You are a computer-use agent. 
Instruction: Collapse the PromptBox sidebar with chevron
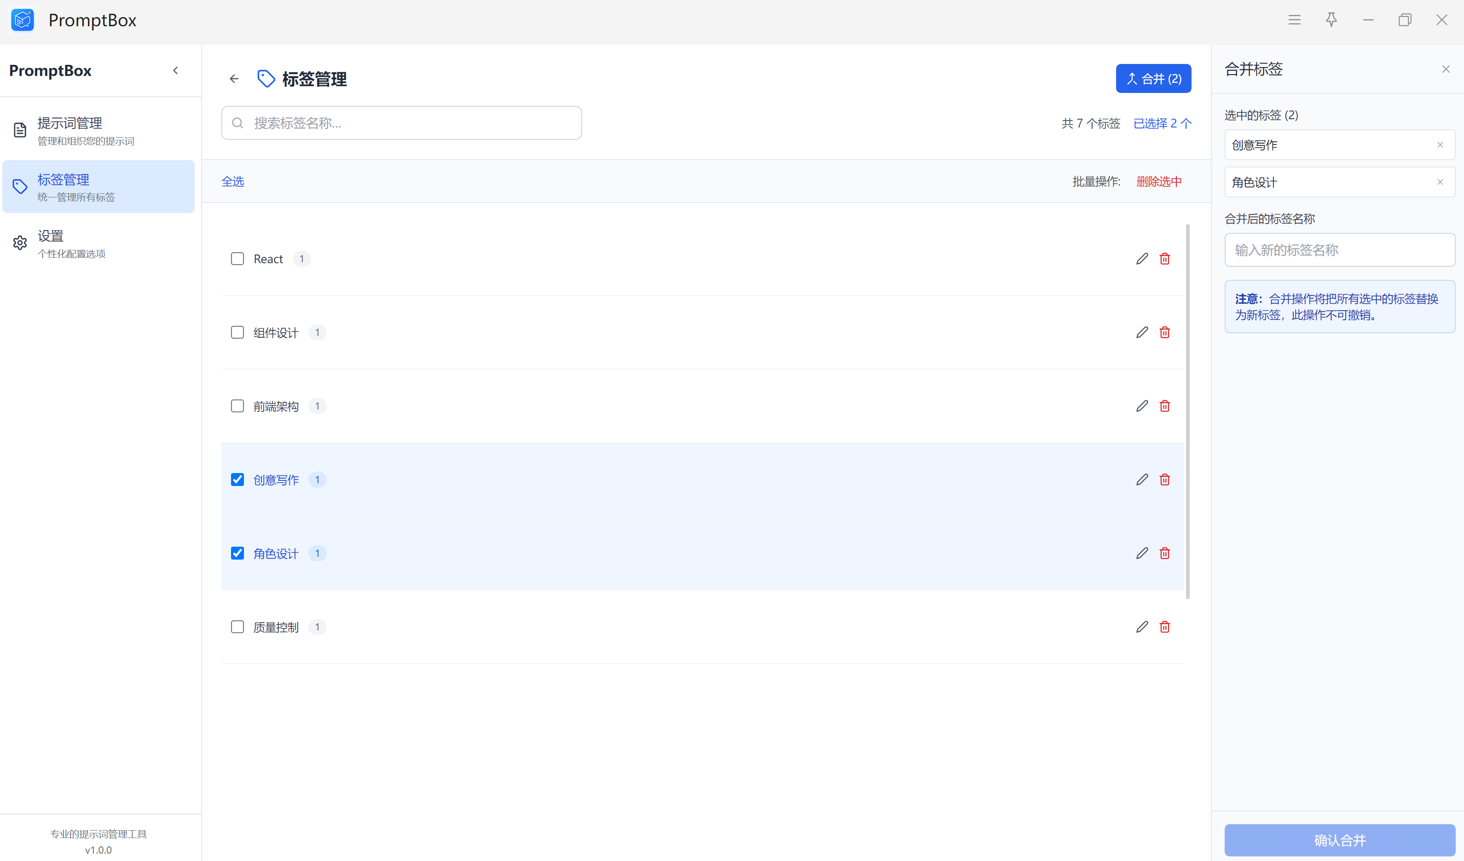(175, 70)
